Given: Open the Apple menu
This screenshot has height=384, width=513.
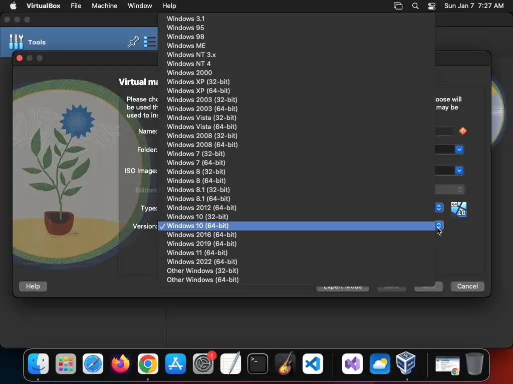Looking at the screenshot, I should 13,5.
